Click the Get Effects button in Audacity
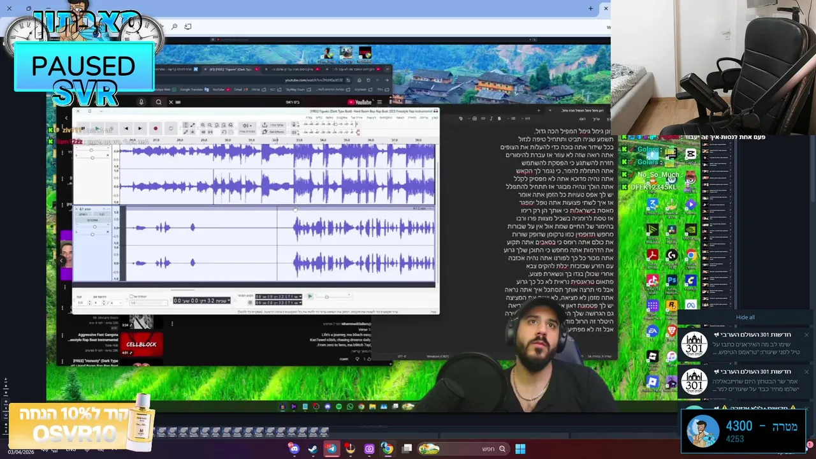The width and height of the screenshot is (816, 459). (273, 132)
